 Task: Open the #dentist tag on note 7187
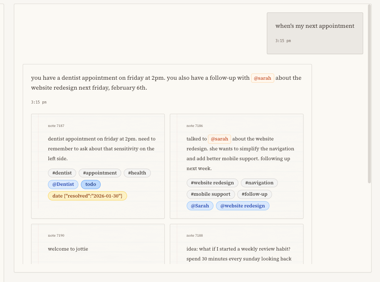[62, 173]
